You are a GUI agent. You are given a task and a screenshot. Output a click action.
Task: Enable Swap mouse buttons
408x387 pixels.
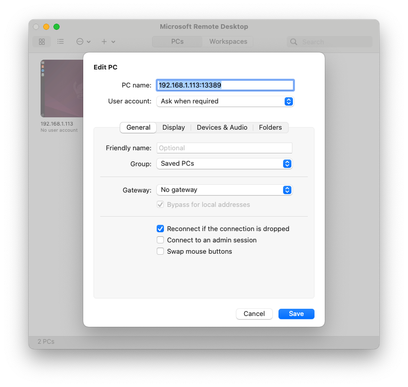pos(160,252)
